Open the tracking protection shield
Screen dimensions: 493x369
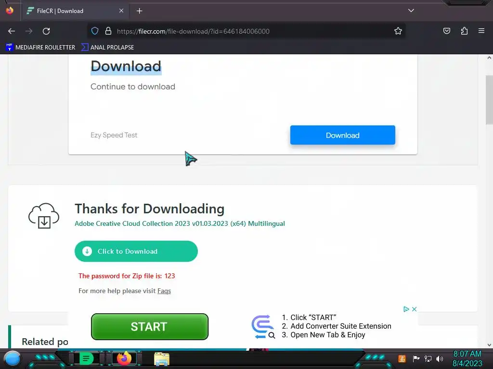pos(95,31)
